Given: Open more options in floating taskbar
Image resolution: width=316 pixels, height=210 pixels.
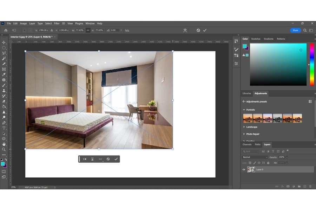Looking at the screenshot, I should click(100, 159).
